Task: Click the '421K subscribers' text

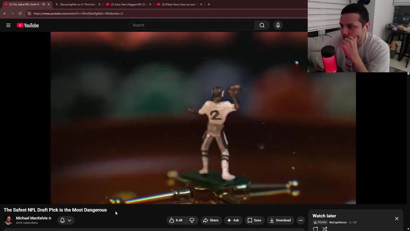Action: point(27,223)
